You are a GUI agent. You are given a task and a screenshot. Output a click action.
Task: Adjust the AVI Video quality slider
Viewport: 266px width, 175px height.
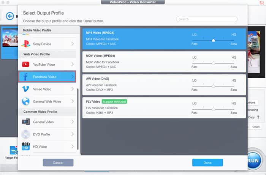point(213,86)
